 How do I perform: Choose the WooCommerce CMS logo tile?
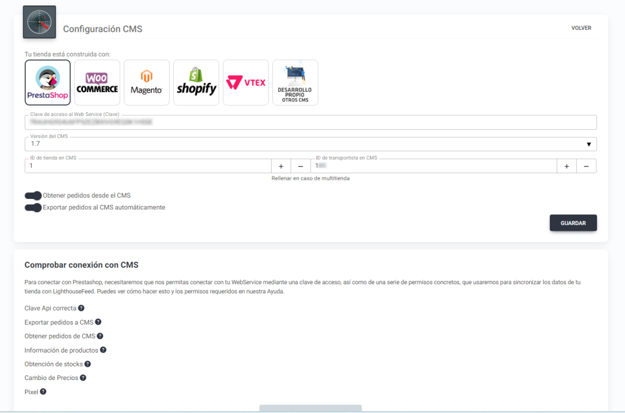coord(97,82)
